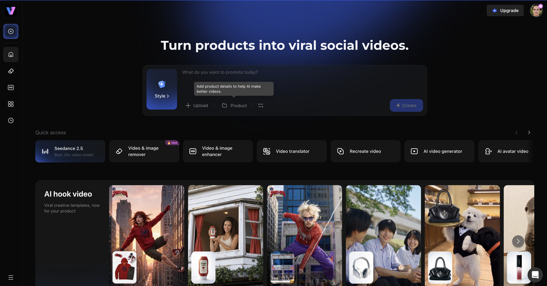Click the storefront product thumbnail
Screen dimensions: 547x286
click(x=282, y=267)
